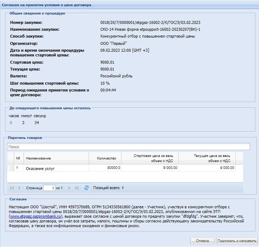
Task: Click the Валюта label
Action: click(18, 76)
